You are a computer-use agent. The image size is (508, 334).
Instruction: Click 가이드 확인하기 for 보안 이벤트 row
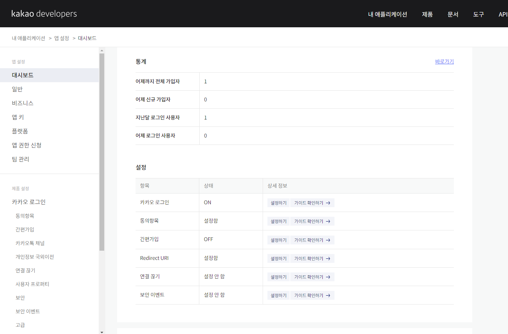click(312, 295)
